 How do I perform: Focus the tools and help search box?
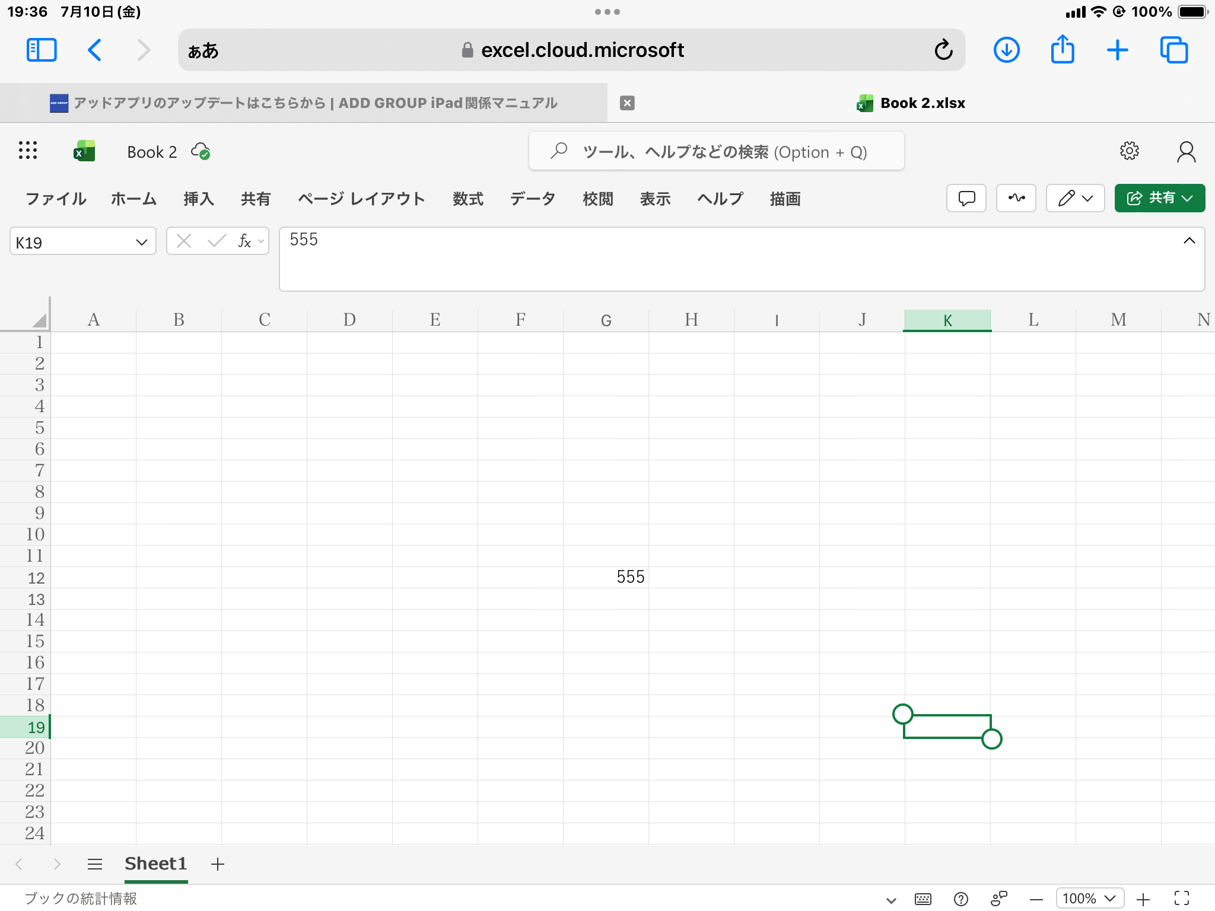pyautogui.click(x=716, y=152)
